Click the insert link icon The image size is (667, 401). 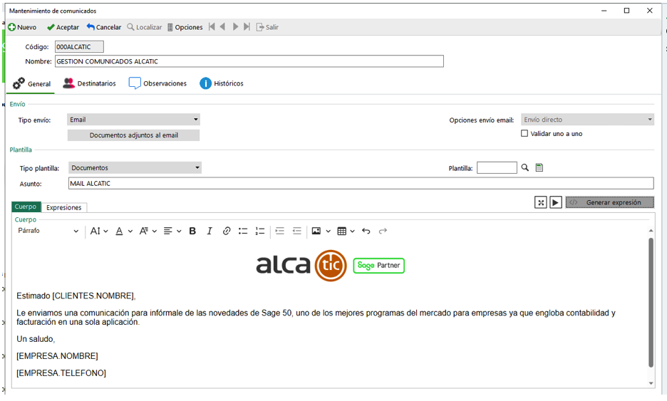pyautogui.click(x=227, y=231)
